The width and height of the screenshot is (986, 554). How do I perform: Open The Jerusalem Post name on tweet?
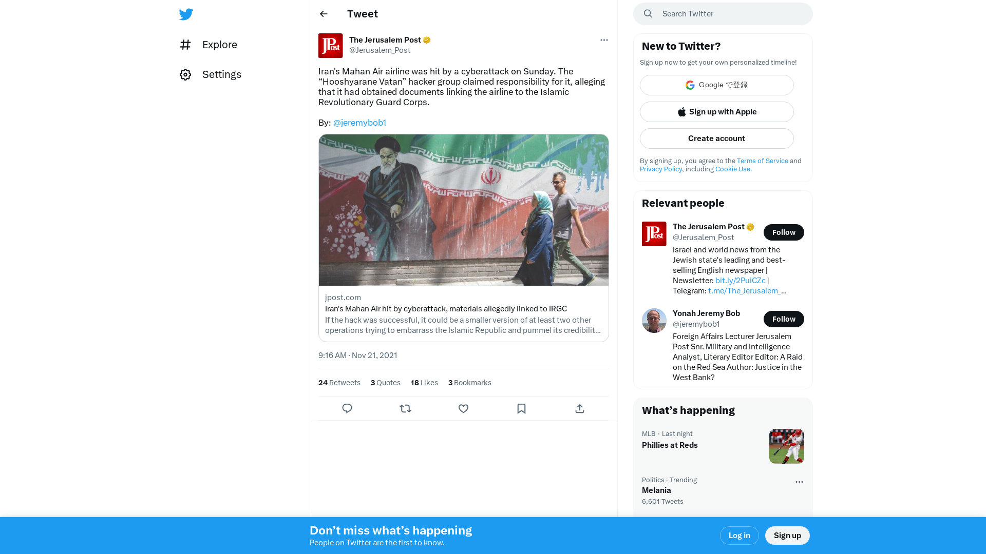(385, 40)
